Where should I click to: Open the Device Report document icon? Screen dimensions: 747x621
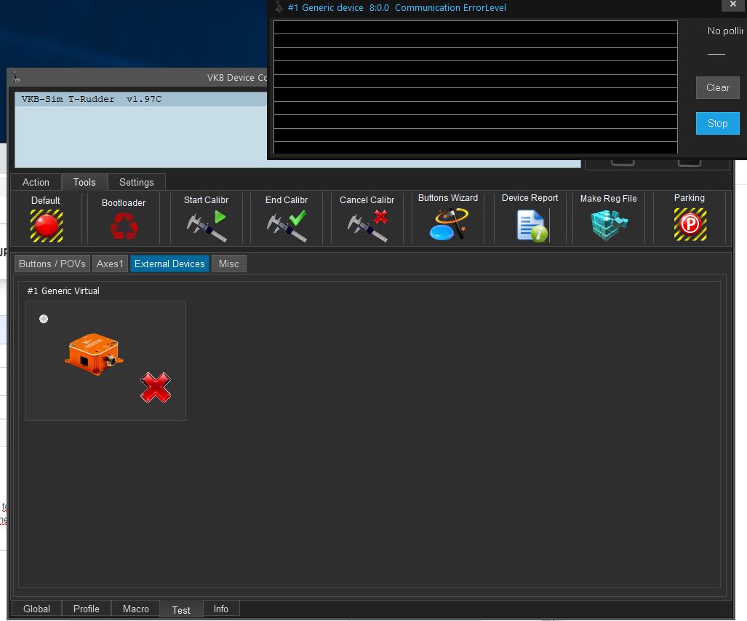tap(532, 226)
